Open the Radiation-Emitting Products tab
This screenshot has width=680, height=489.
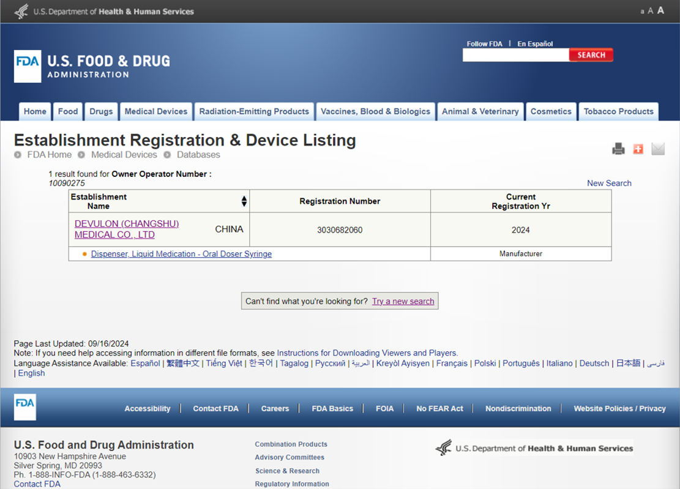pyautogui.click(x=254, y=111)
